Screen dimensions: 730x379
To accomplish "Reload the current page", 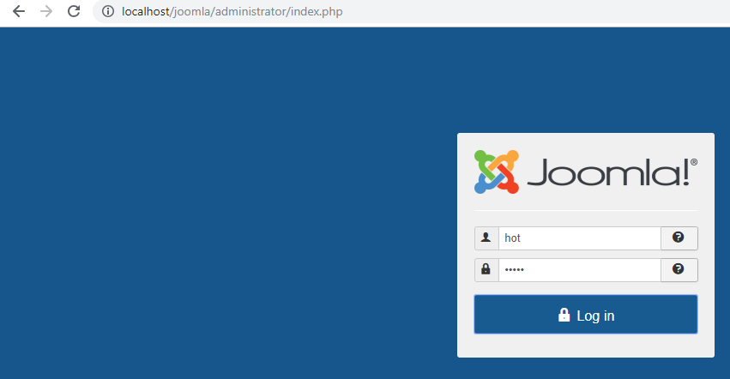I will pyautogui.click(x=74, y=12).
